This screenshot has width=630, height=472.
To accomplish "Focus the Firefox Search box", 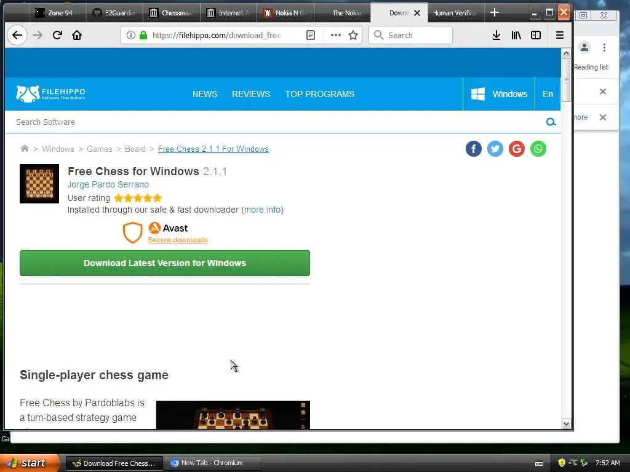I will 410,35.
